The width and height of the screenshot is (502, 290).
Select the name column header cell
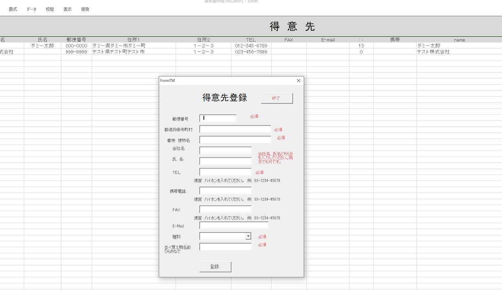coord(459,40)
